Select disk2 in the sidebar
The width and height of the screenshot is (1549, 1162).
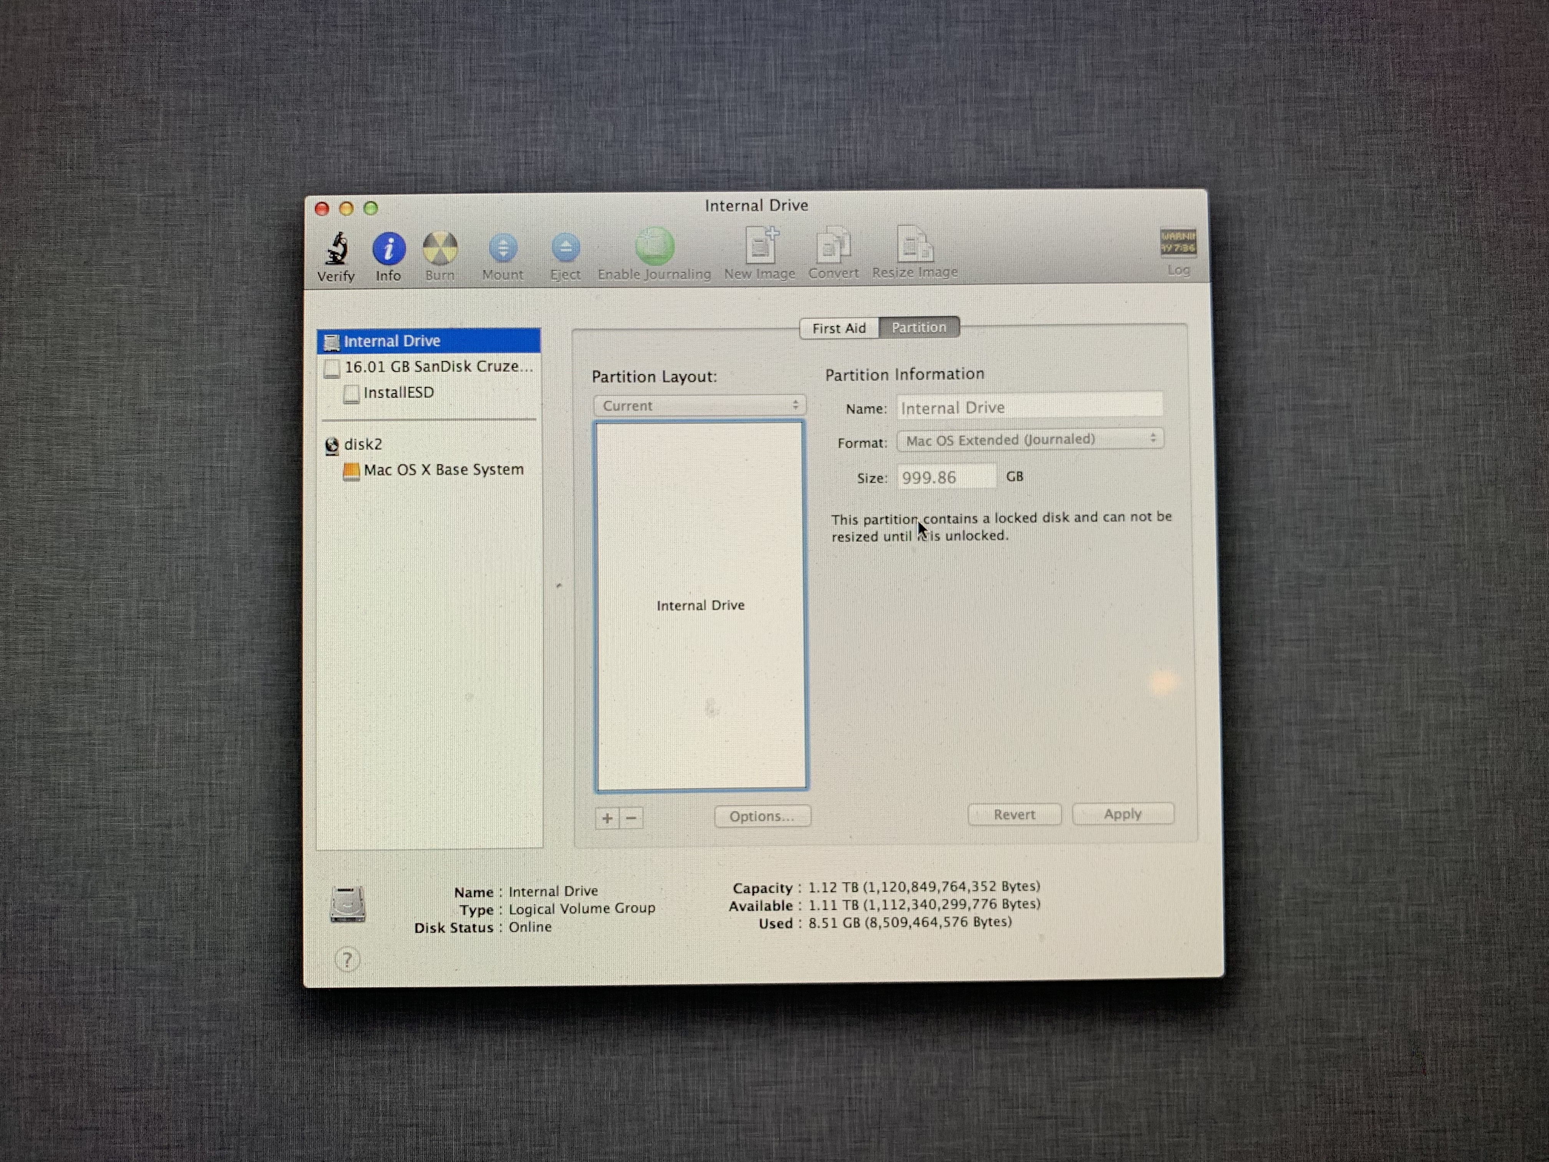429,444
